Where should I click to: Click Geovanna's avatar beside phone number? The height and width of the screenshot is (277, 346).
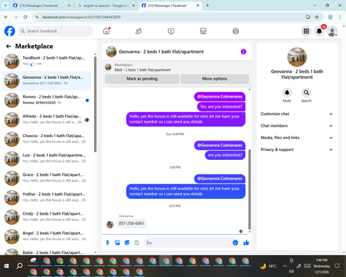(109, 224)
